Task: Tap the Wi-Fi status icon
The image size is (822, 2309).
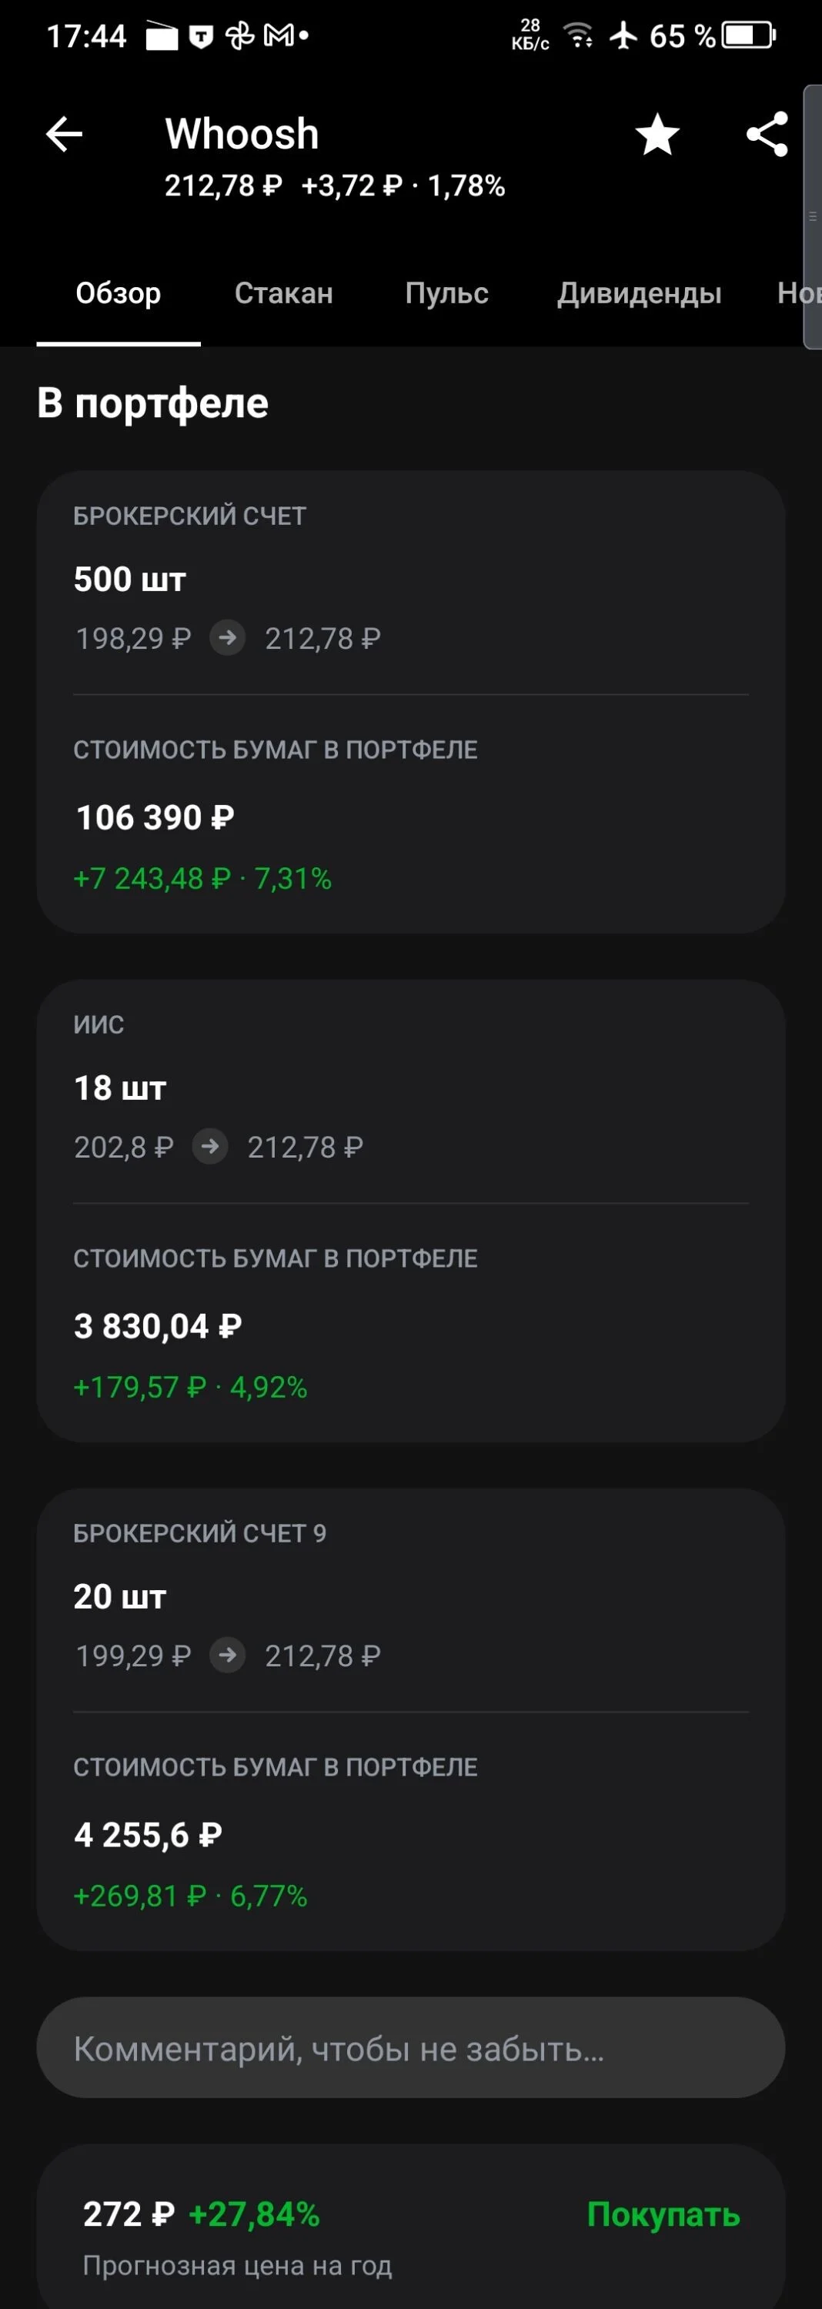Action: click(x=579, y=36)
